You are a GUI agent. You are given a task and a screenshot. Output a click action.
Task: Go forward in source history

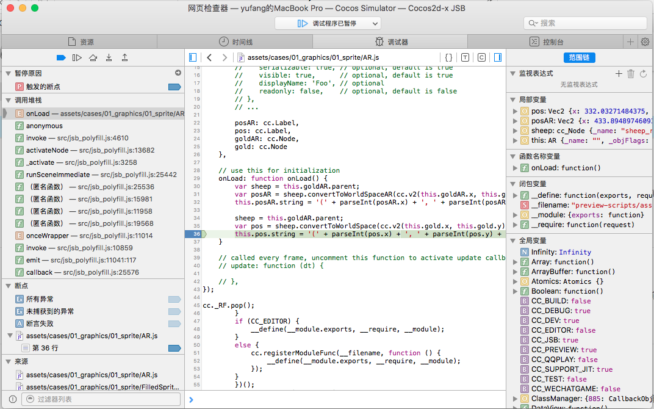click(x=225, y=57)
